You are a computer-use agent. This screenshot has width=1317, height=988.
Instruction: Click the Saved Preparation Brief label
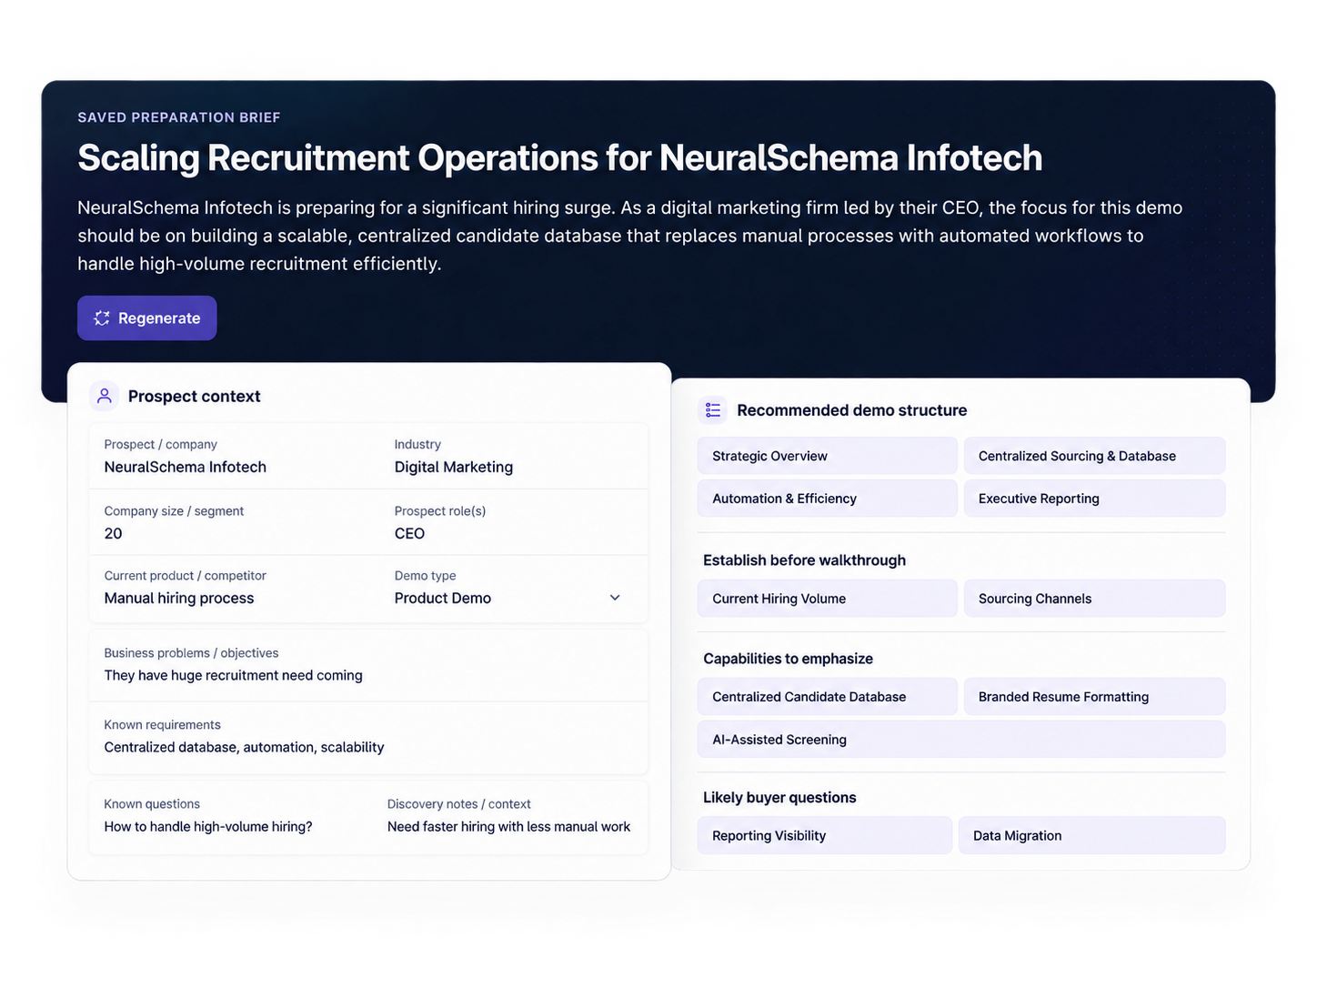pos(179,117)
